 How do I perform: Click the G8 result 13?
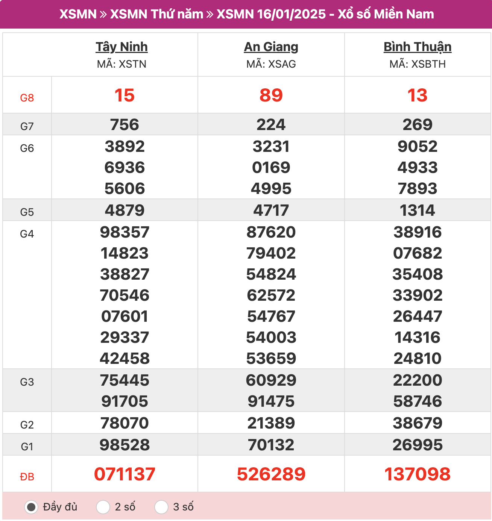[418, 95]
